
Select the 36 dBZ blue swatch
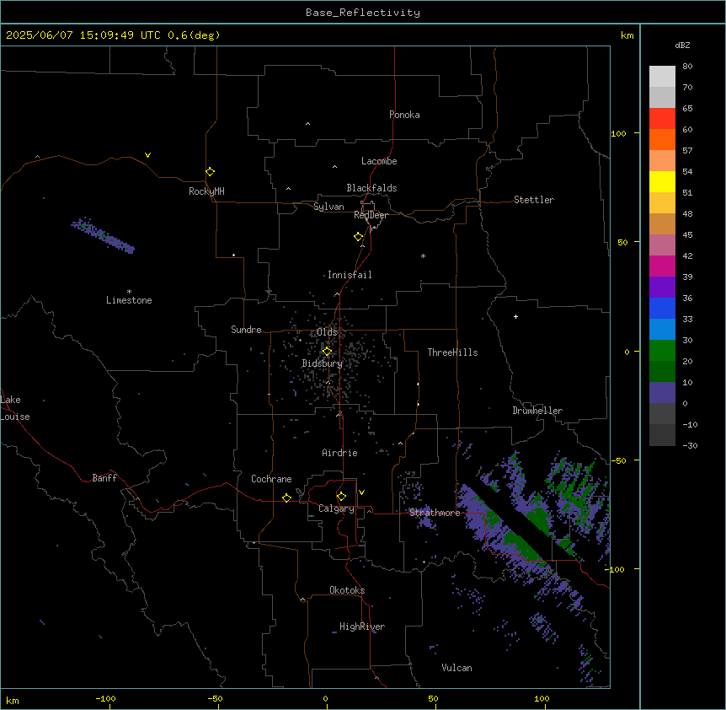pyautogui.click(x=662, y=308)
